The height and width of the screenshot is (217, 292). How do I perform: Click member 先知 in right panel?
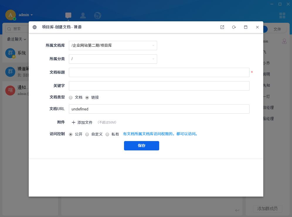[266, 85]
